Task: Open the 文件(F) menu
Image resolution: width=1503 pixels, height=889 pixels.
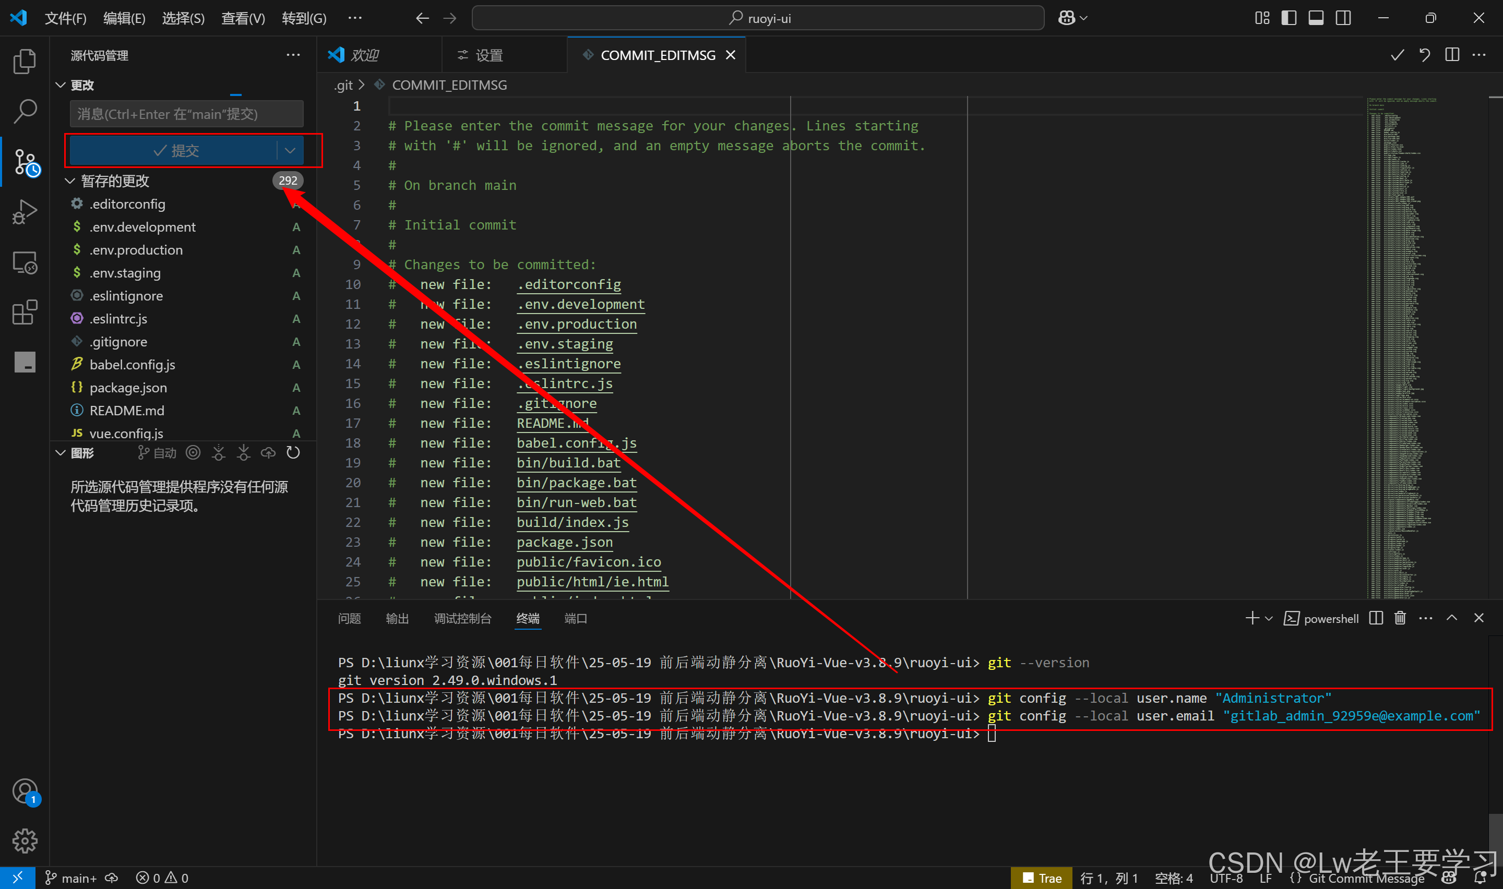Action: (x=65, y=18)
